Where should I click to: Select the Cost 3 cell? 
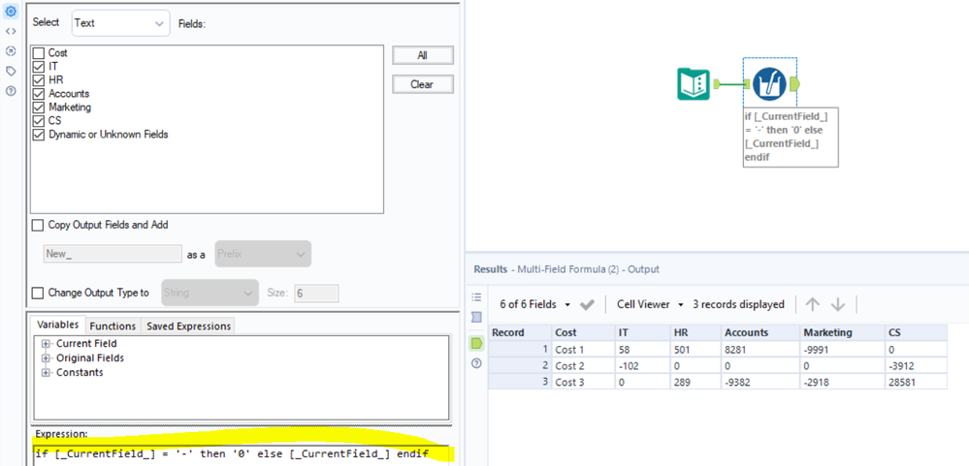(x=583, y=382)
